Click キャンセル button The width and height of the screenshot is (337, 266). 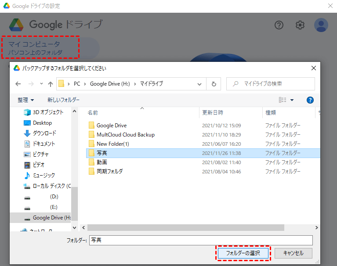click(x=293, y=253)
